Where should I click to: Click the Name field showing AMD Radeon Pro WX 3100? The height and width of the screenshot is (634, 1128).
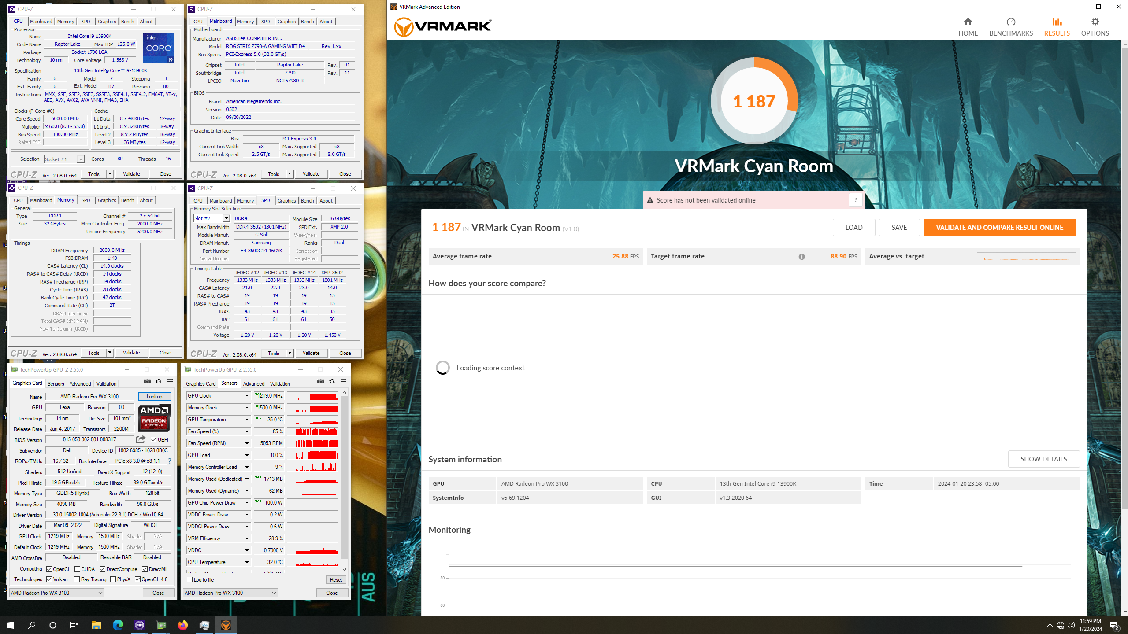click(x=89, y=397)
